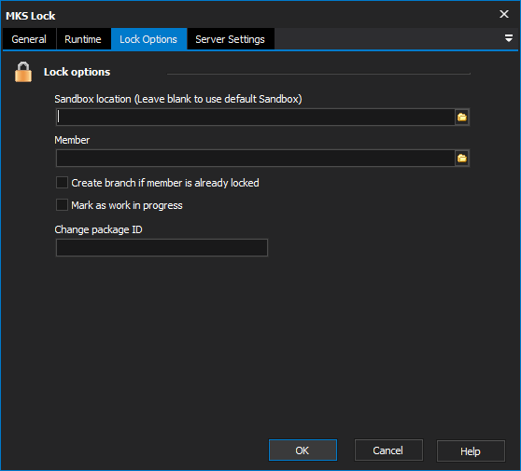The width and height of the screenshot is (521, 471).
Task: Select the Lock Options tab
Action: 148,39
